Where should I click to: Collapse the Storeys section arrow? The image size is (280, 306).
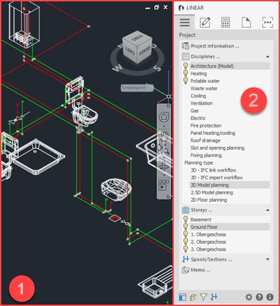[x=268, y=210]
